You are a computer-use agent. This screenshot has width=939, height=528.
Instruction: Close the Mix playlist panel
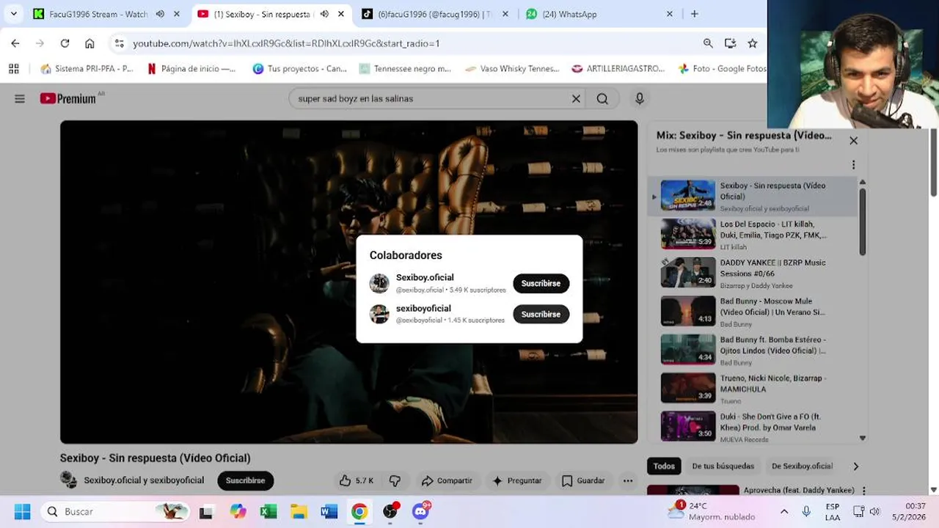click(x=853, y=140)
